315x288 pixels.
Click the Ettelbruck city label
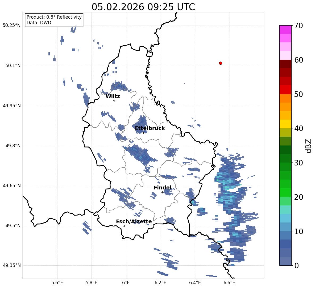(150, 128)
